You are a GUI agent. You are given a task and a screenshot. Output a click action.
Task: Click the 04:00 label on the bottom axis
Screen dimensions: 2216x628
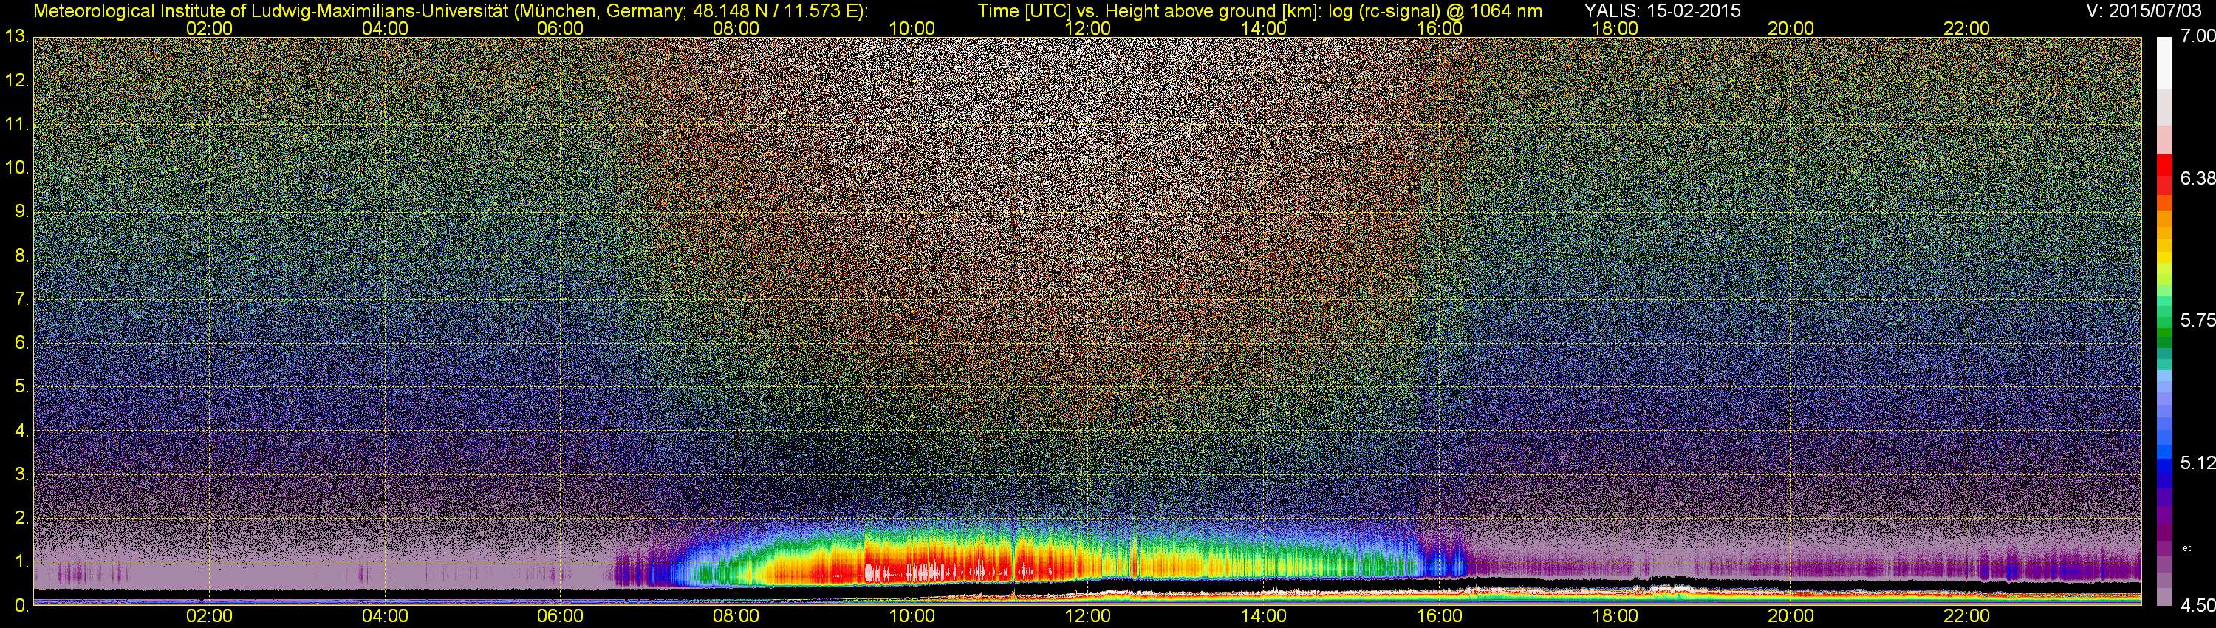385,616
